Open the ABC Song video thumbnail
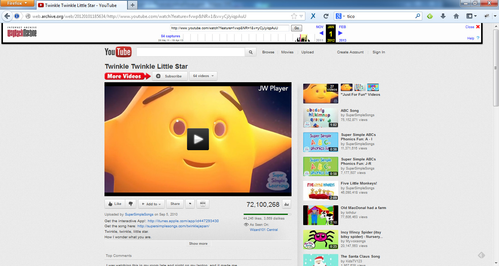 320,118
